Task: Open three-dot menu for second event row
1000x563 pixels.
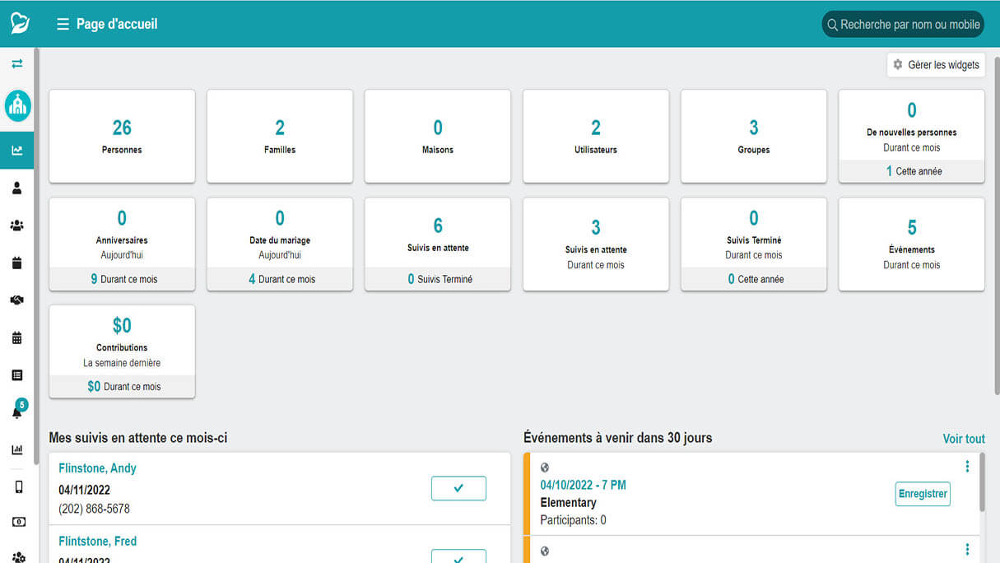Action: [x=967, y=550]
